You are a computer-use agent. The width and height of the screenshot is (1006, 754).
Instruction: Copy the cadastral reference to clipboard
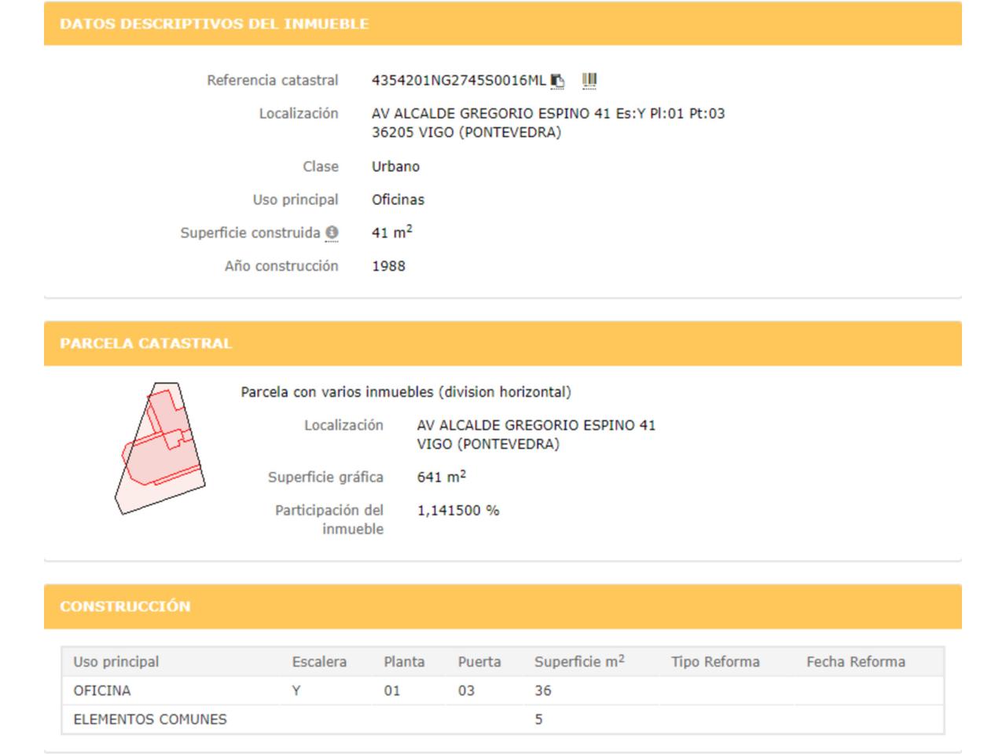coord(557,80)
